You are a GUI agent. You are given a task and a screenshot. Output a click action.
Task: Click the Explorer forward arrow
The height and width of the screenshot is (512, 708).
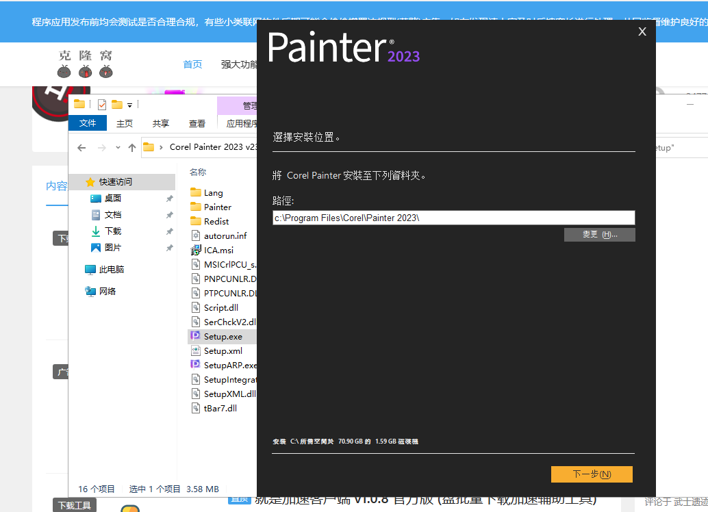click(x=102, y=148)
